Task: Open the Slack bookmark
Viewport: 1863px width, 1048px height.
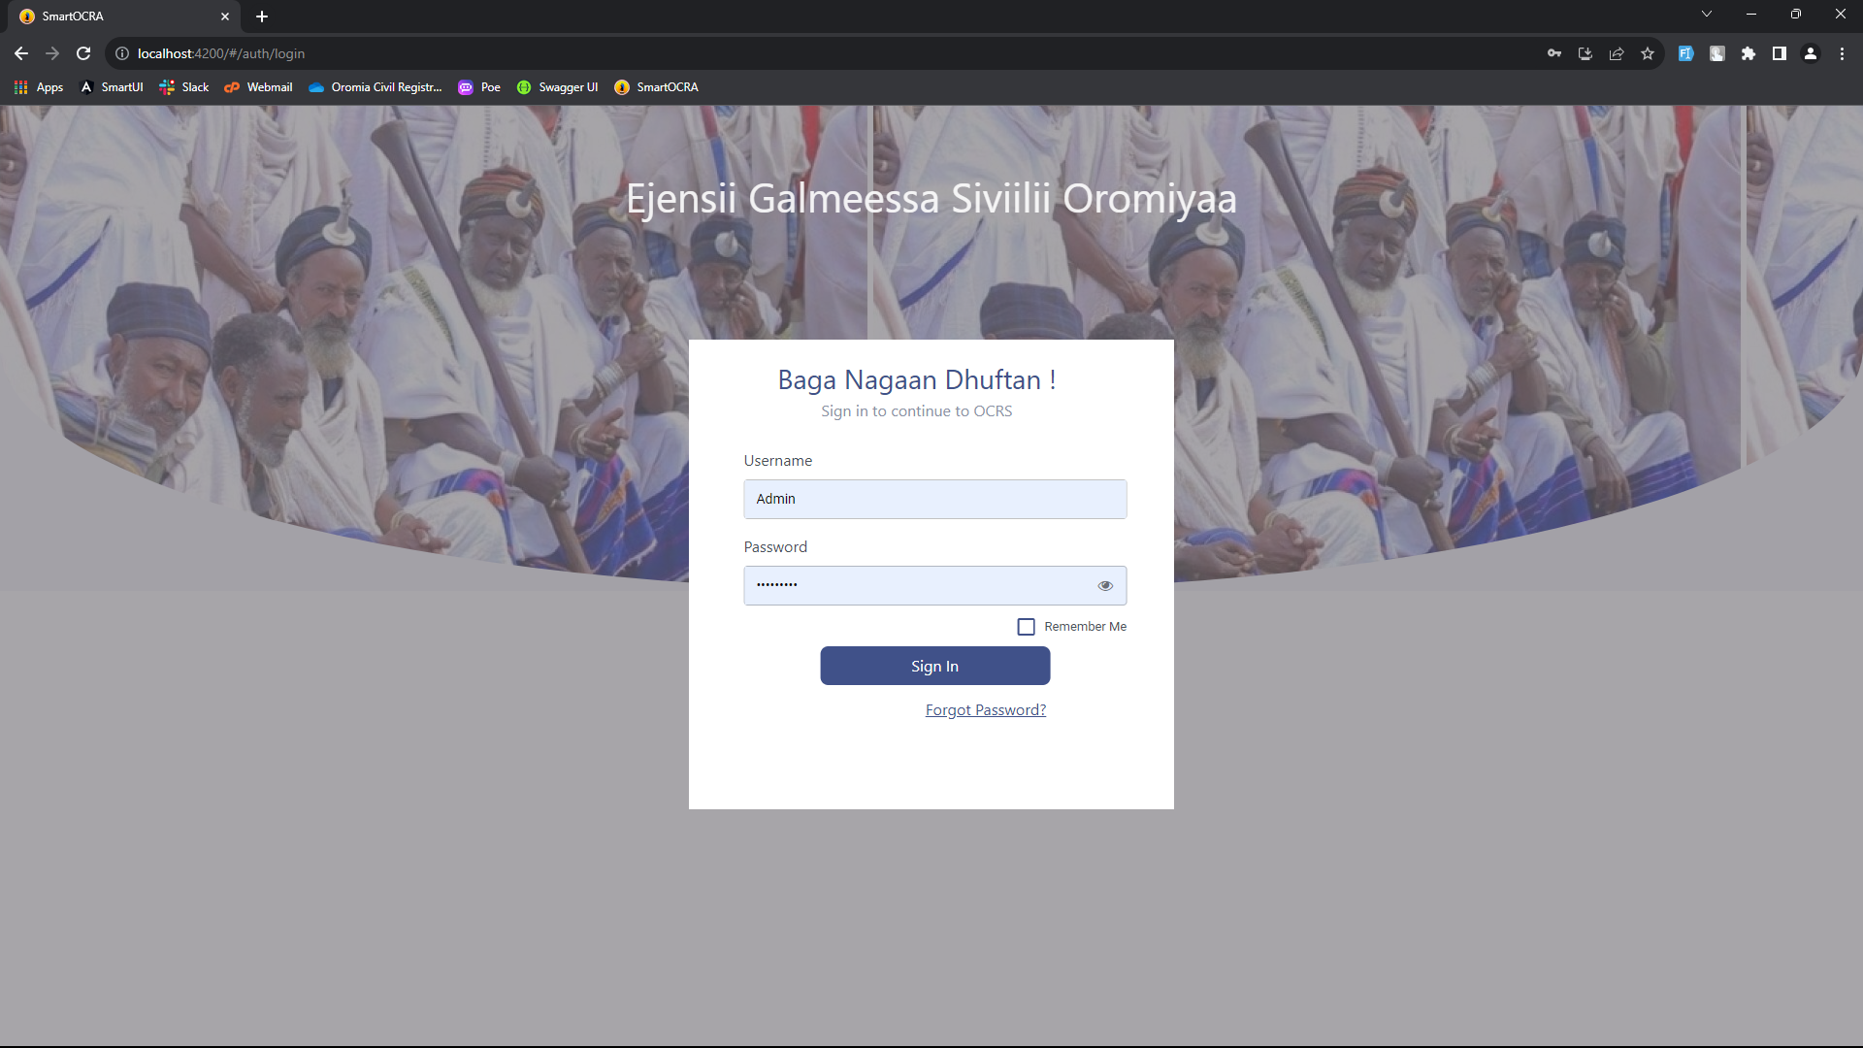Action: pyautogui.click(x=184, y=87)
